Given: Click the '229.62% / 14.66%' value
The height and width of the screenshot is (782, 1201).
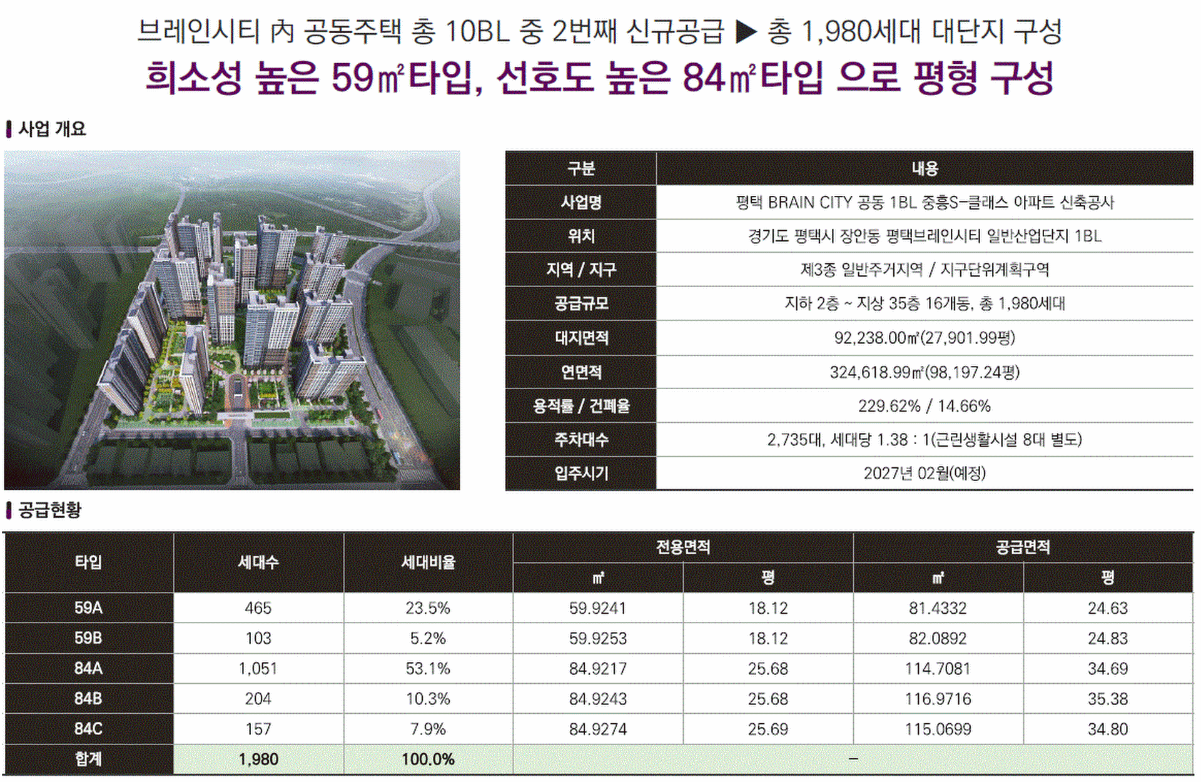Looking at the screenshot, I should 925,406.
